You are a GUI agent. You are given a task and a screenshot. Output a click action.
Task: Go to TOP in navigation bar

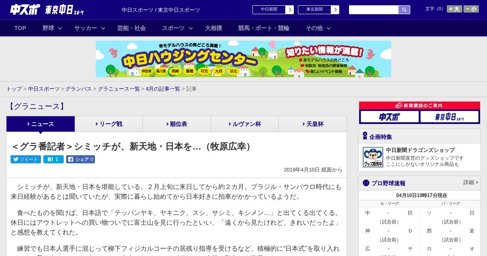(x=20, y=28)
